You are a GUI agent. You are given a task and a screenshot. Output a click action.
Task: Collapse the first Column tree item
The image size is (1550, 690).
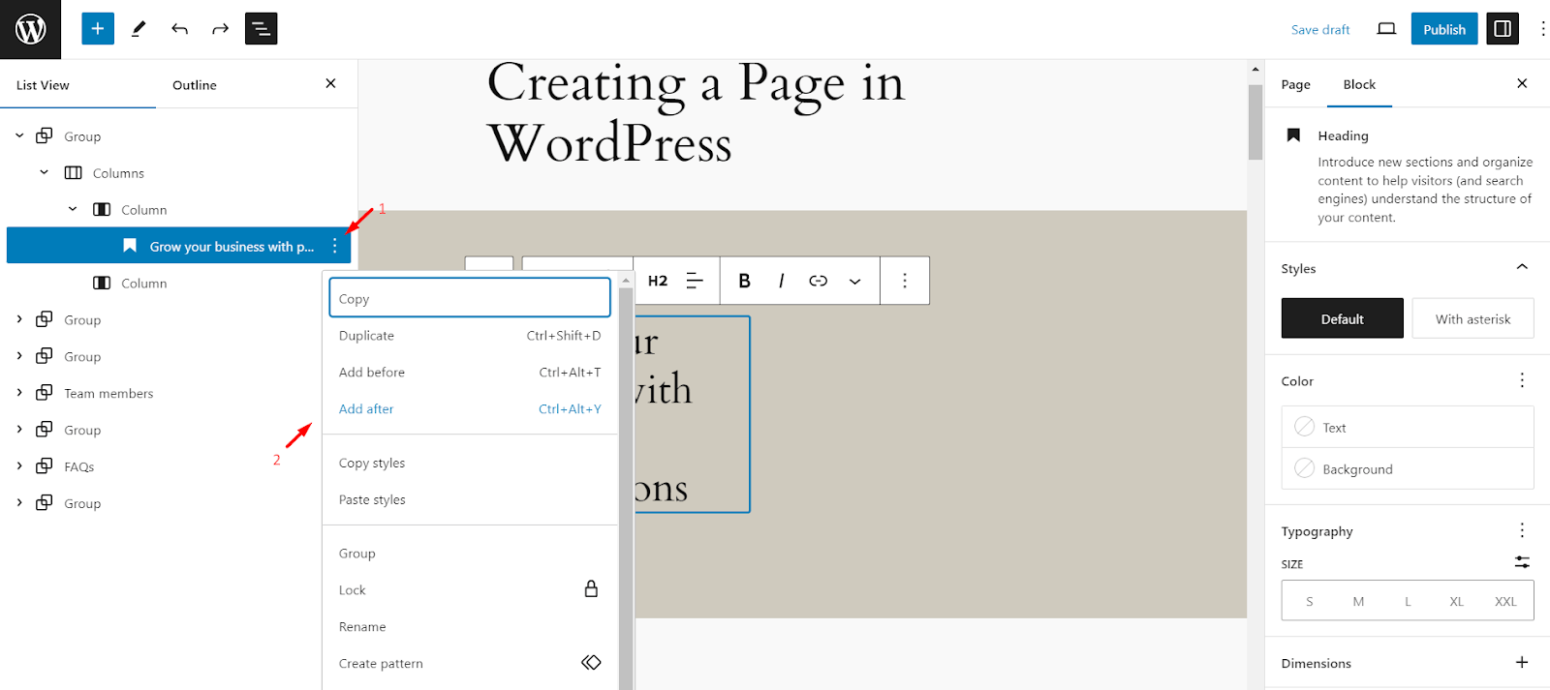pyautogui.click(x=73, y=209)
